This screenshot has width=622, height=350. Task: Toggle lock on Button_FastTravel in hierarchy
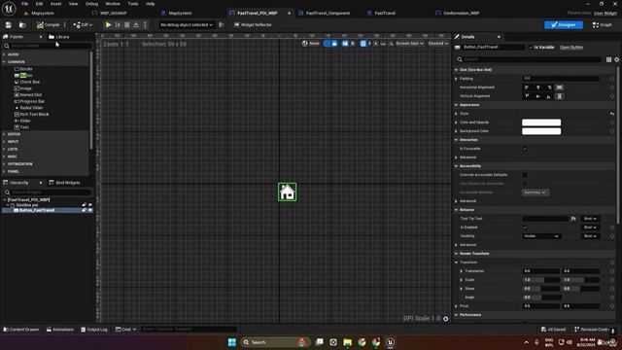tap(85, 210)
